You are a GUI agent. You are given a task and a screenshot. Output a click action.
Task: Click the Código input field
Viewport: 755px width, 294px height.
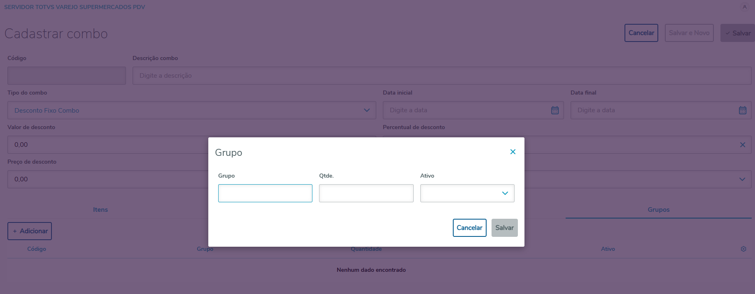(67, 76)
